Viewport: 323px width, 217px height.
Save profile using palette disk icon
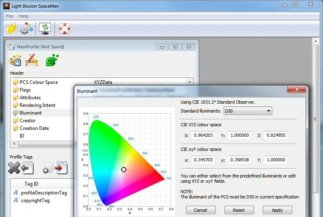click(15, 60)
